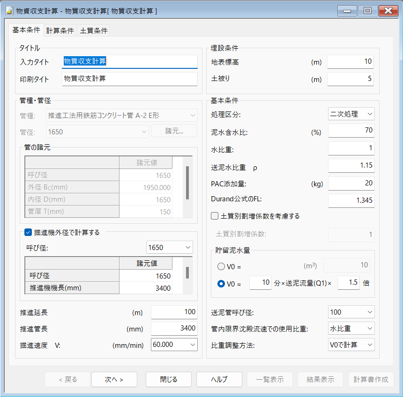Open 管内限界沈殿流速での使用比重 dropdown
The image size is (403, 397).
tap(351, 328)
